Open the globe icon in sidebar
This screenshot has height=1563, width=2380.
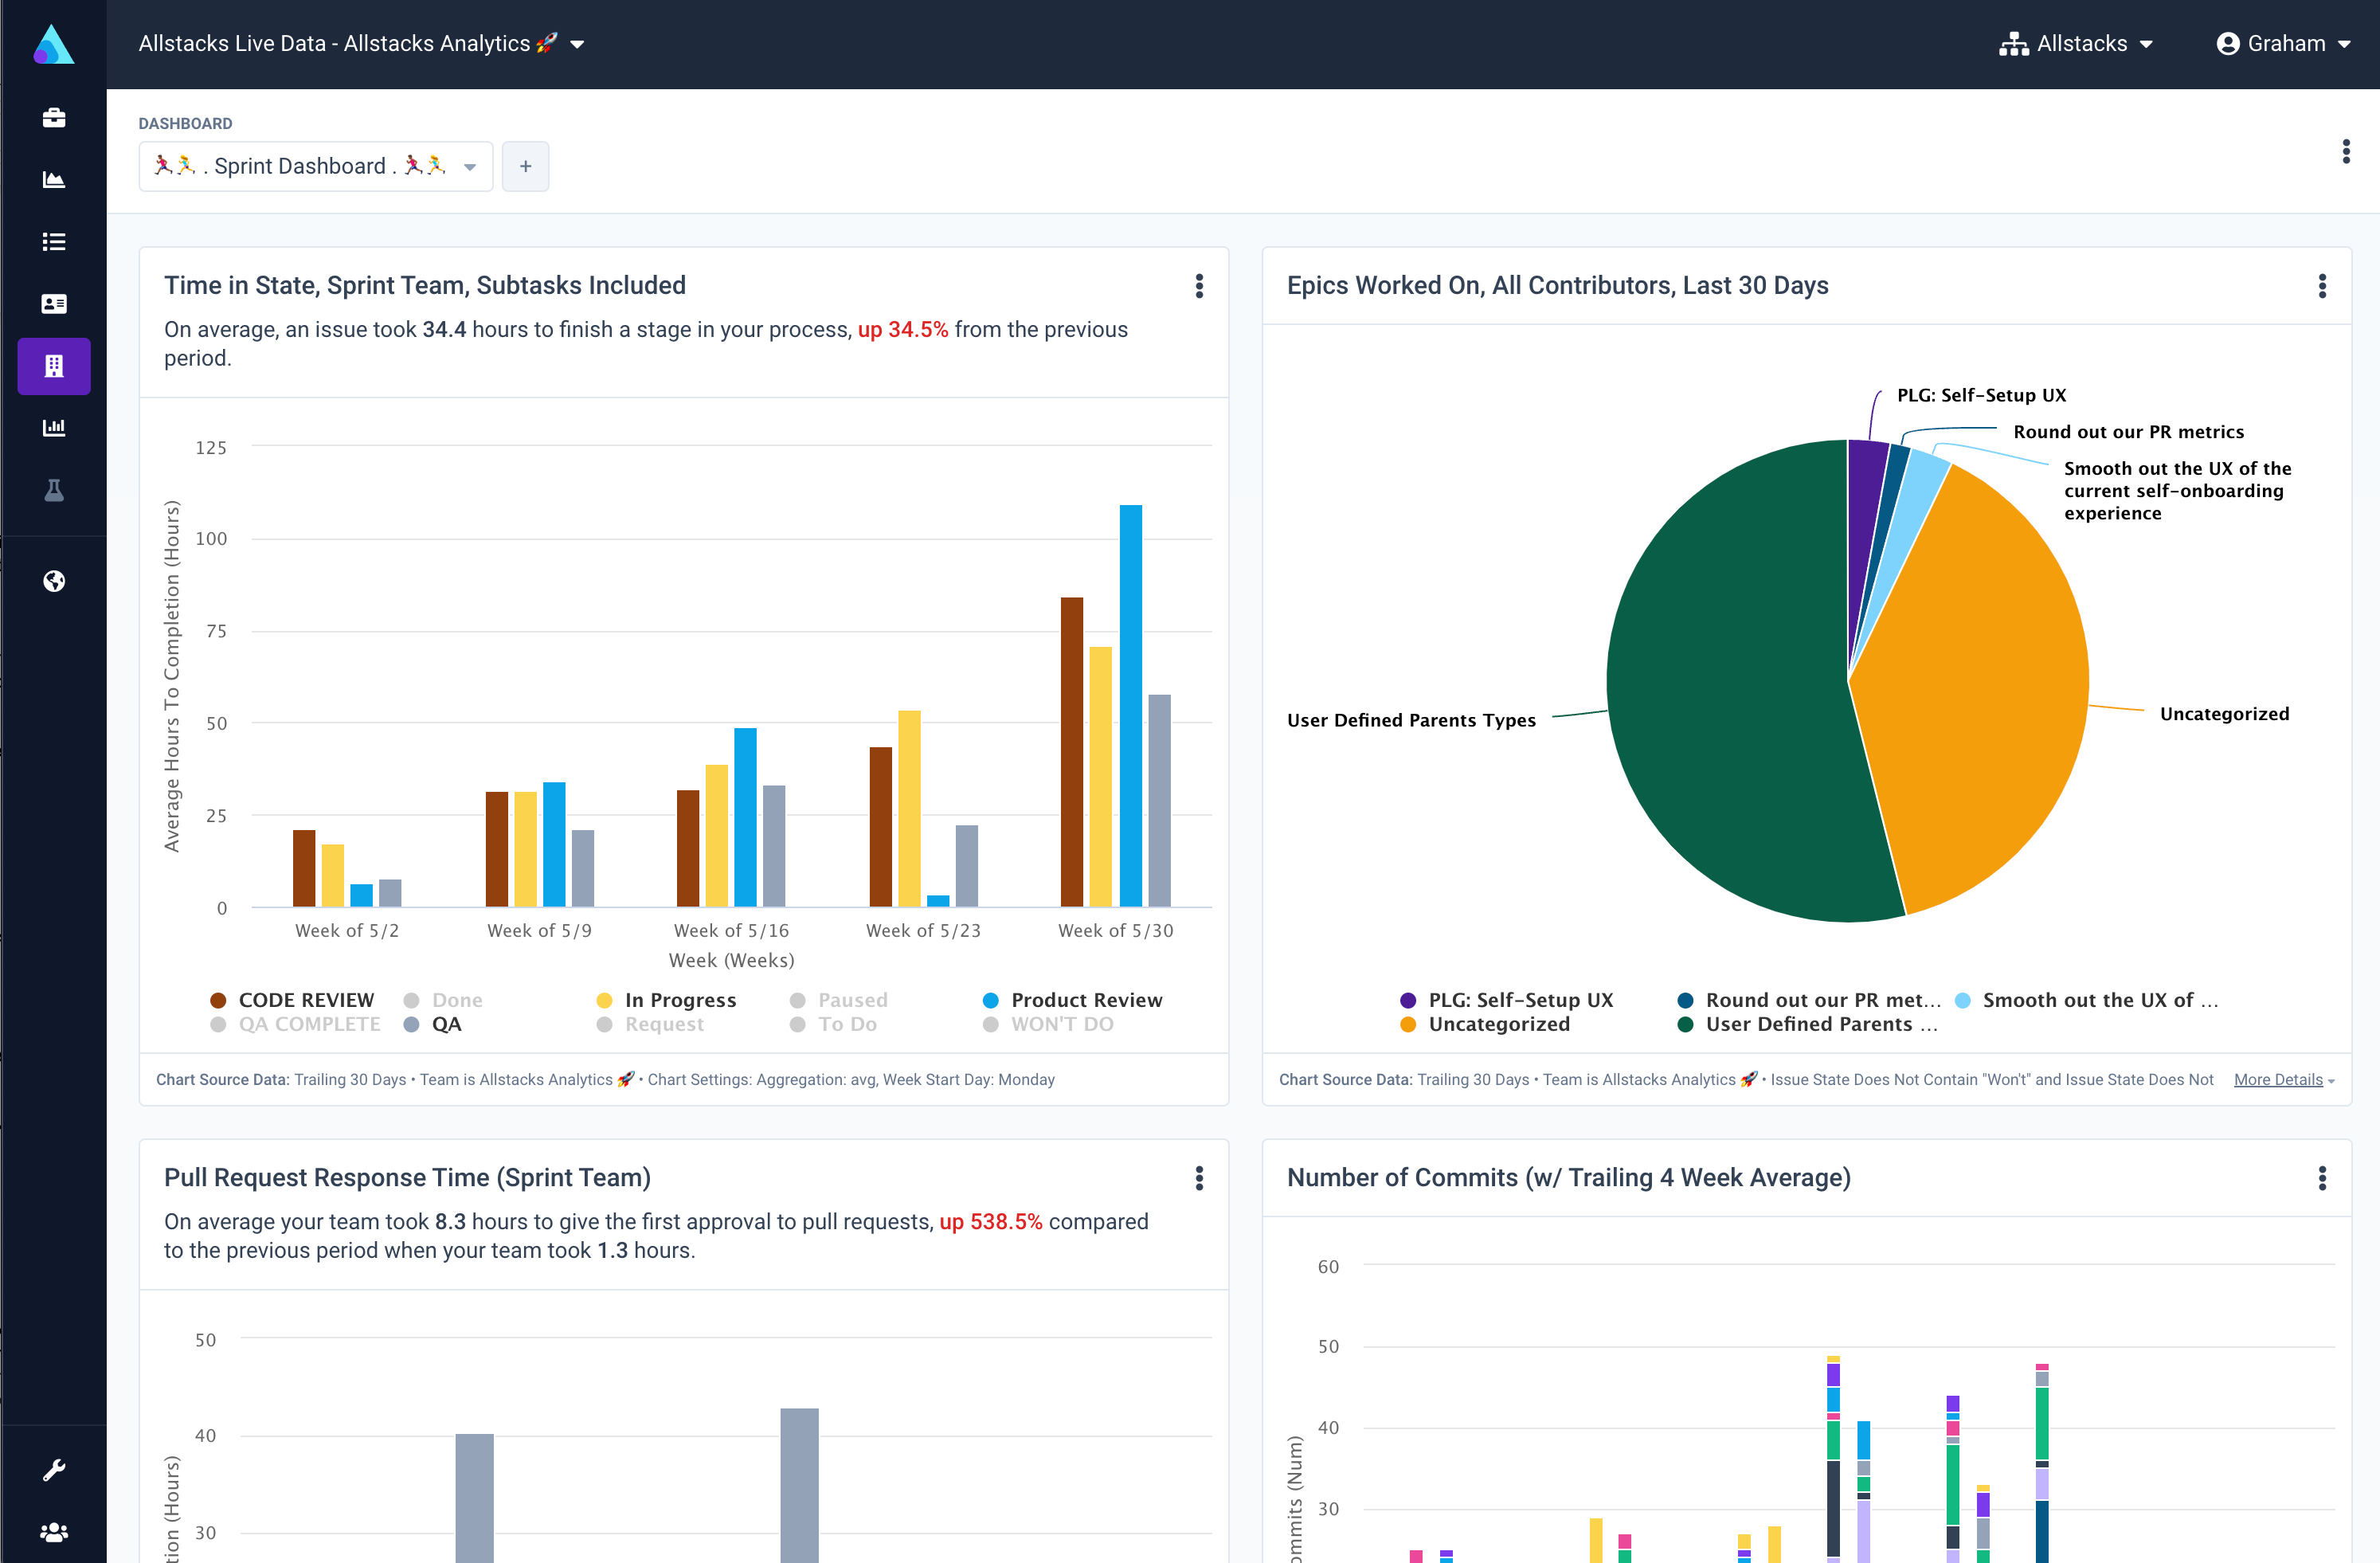pos(53,581)
